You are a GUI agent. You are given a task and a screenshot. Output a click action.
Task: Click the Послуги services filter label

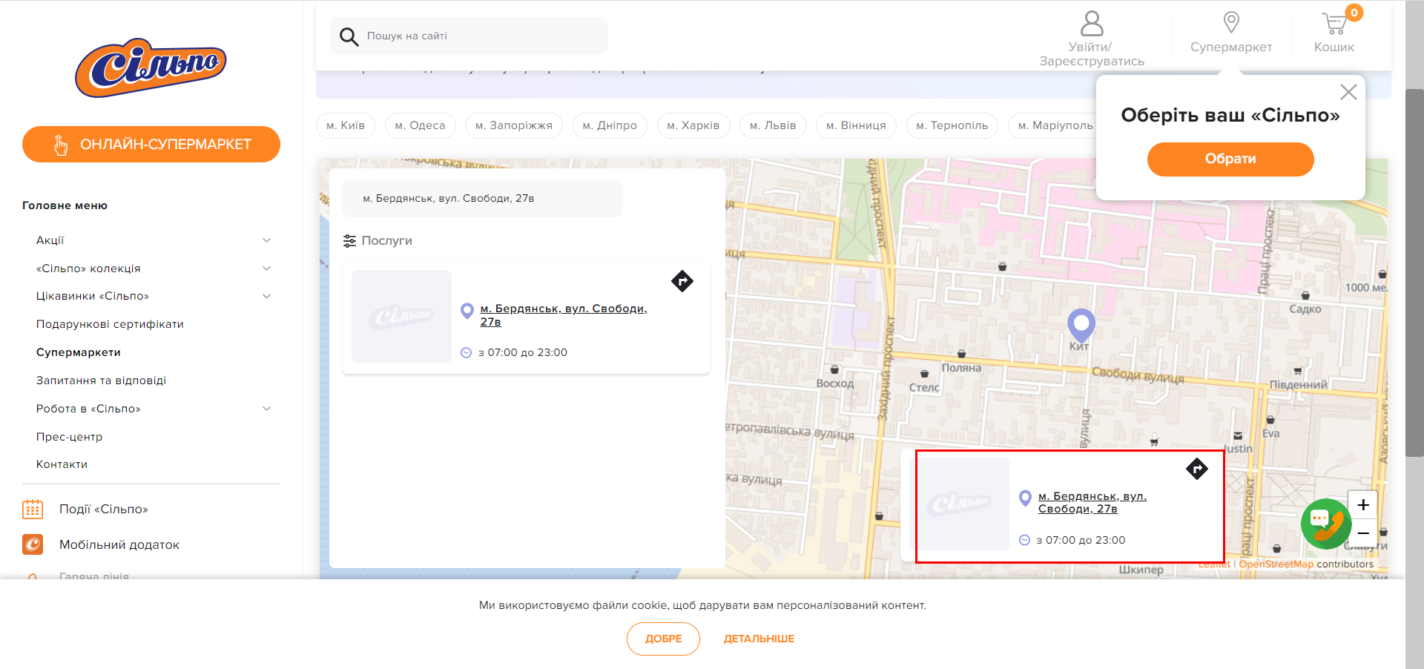386,241
